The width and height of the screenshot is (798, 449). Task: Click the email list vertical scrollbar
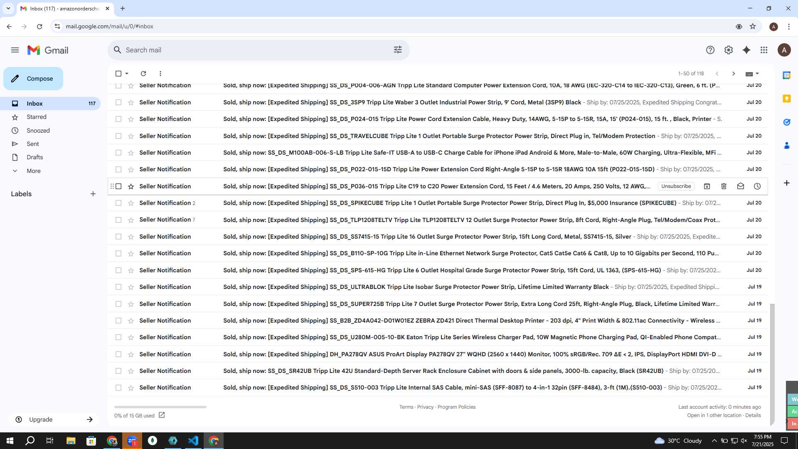pos(772,364)
